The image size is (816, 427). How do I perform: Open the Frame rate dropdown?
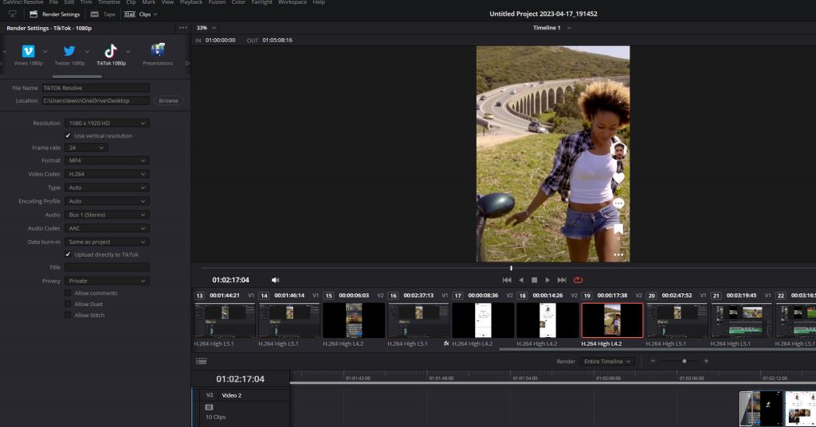86,148
